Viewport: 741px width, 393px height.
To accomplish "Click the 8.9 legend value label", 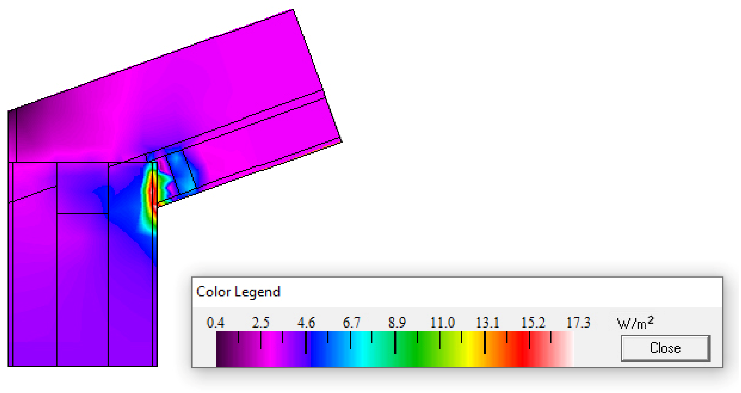I will 397,322.
